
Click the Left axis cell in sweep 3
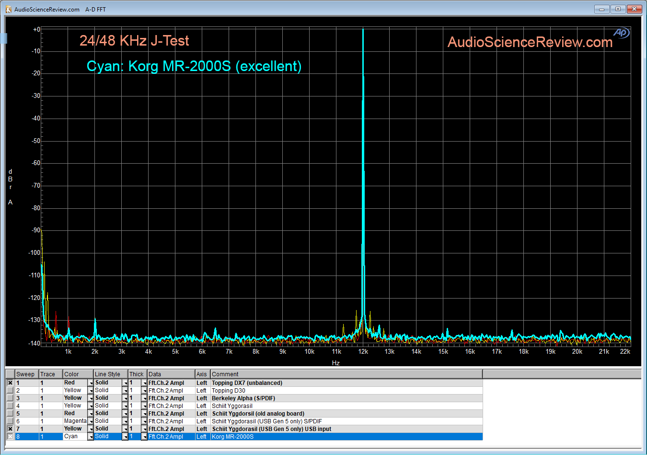tap(203, 398)
